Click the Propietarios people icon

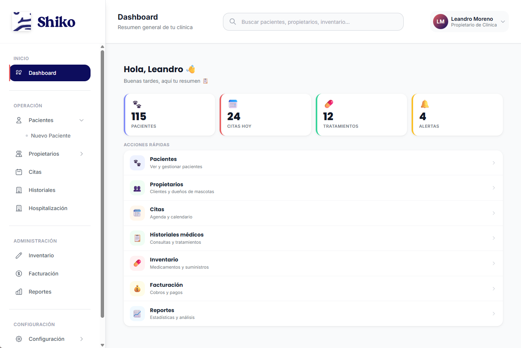click(18, 153)
